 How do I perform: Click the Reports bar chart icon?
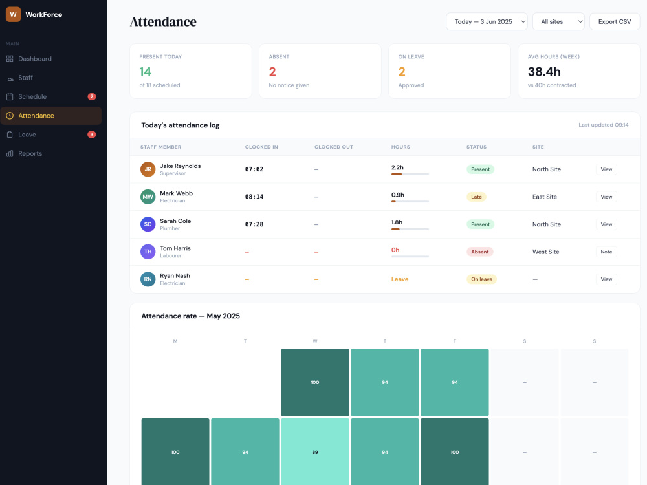click(10, 154)
